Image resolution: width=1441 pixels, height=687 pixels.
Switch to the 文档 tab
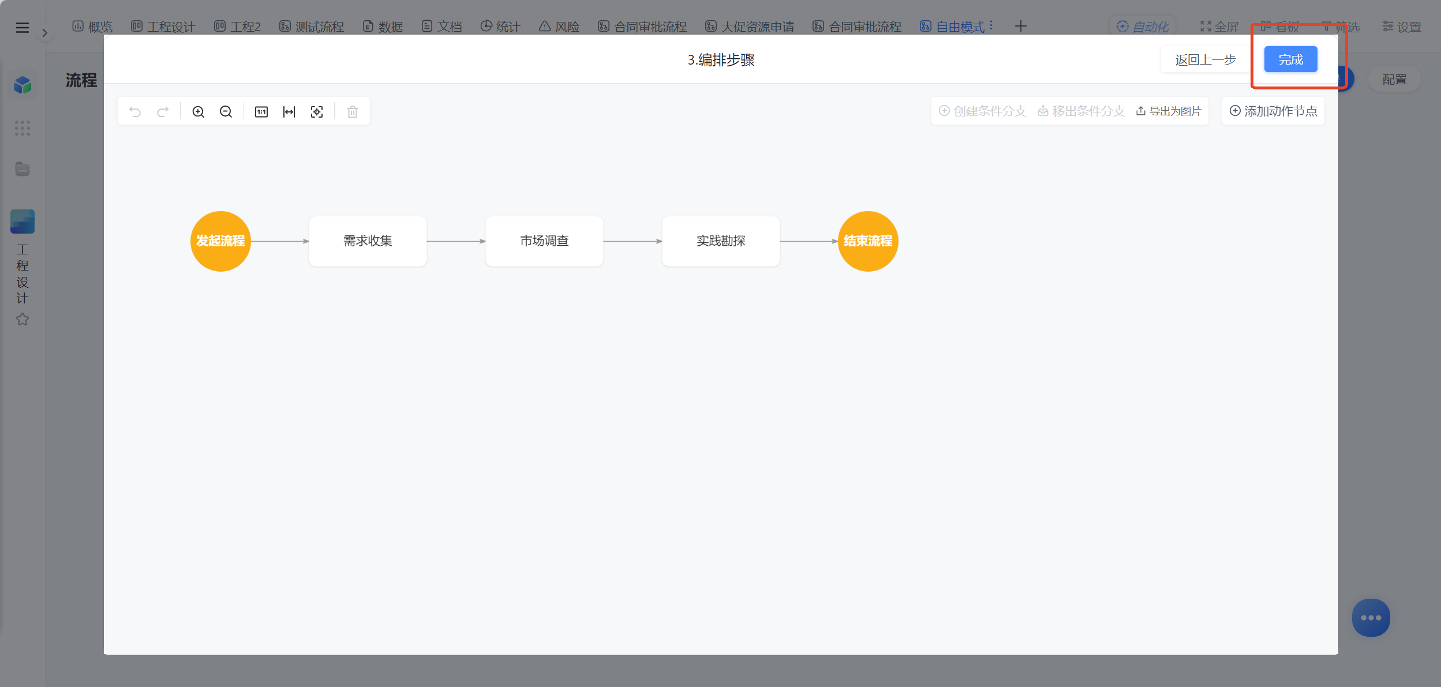click(441, 27)
